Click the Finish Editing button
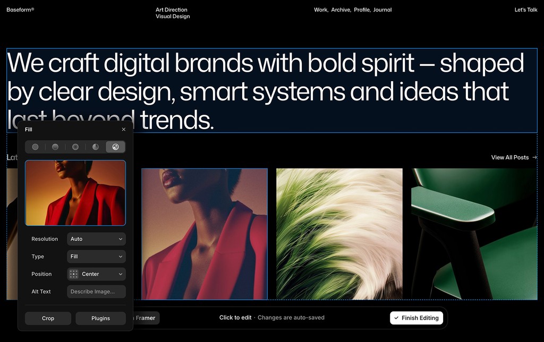 point(416,318)
